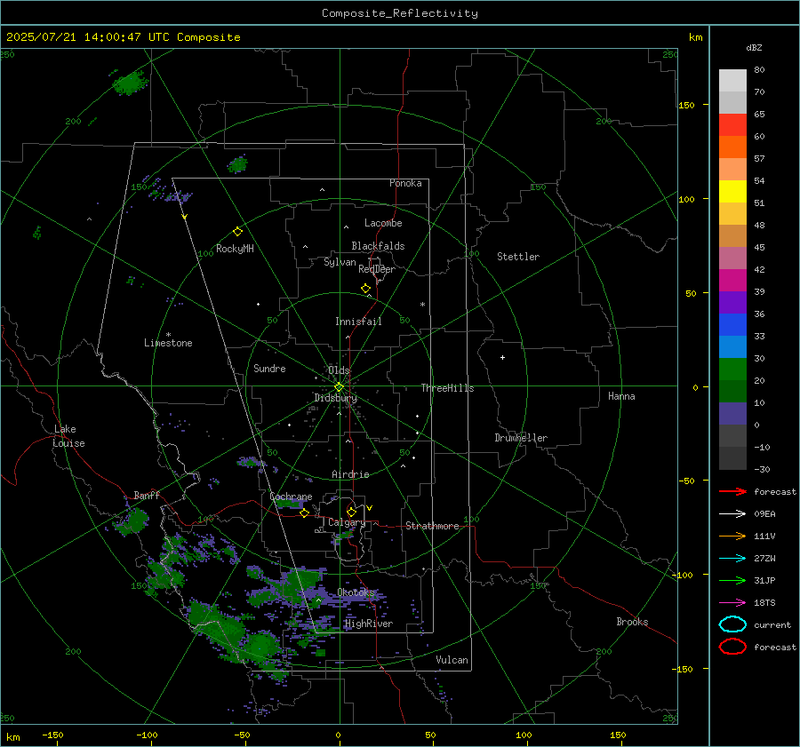
Task: Click the RedDeer city label
Action: pos(377,269)
